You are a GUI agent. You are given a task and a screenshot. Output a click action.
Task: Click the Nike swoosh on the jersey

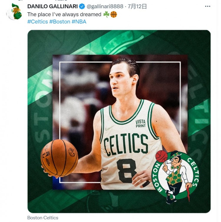tap(109, 129)
